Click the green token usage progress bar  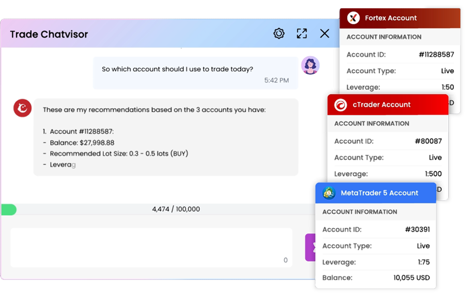(9, 209)
